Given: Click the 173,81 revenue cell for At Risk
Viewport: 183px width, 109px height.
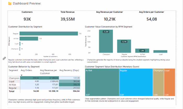Looking at the screenshot, I should pos(49,84).
